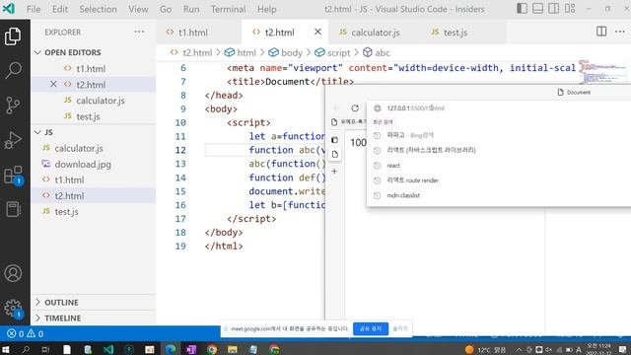Image resolution: width=631 pixels, height=355 pixels.
Task: Open the File menu
Action: click(x=34, y=9)
